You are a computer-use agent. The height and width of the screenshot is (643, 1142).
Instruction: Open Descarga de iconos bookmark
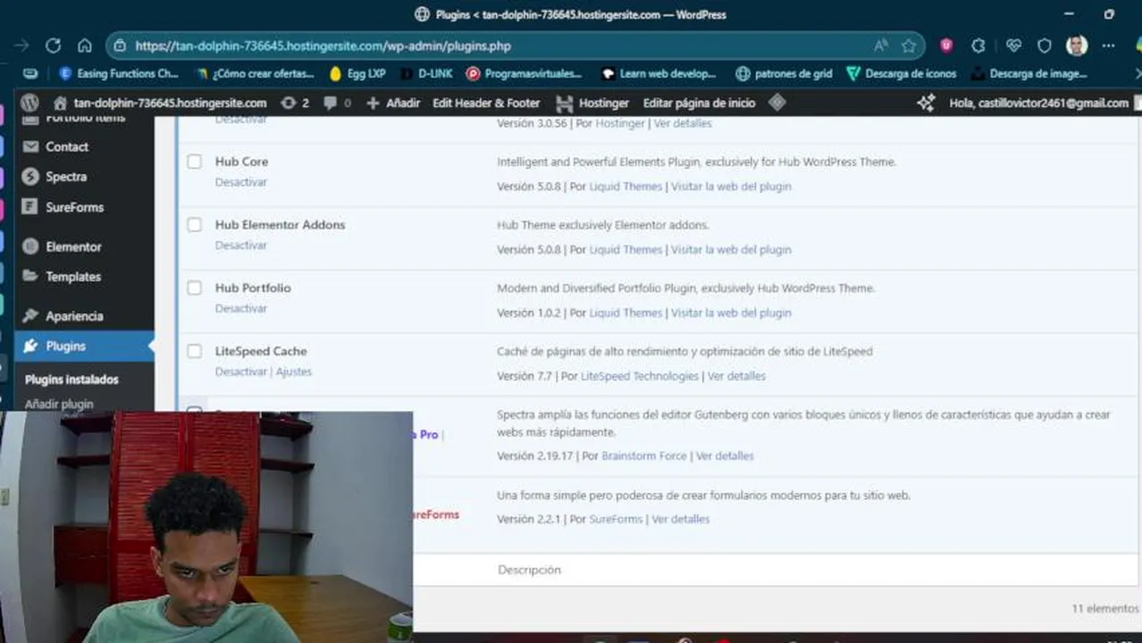(902, 73)
